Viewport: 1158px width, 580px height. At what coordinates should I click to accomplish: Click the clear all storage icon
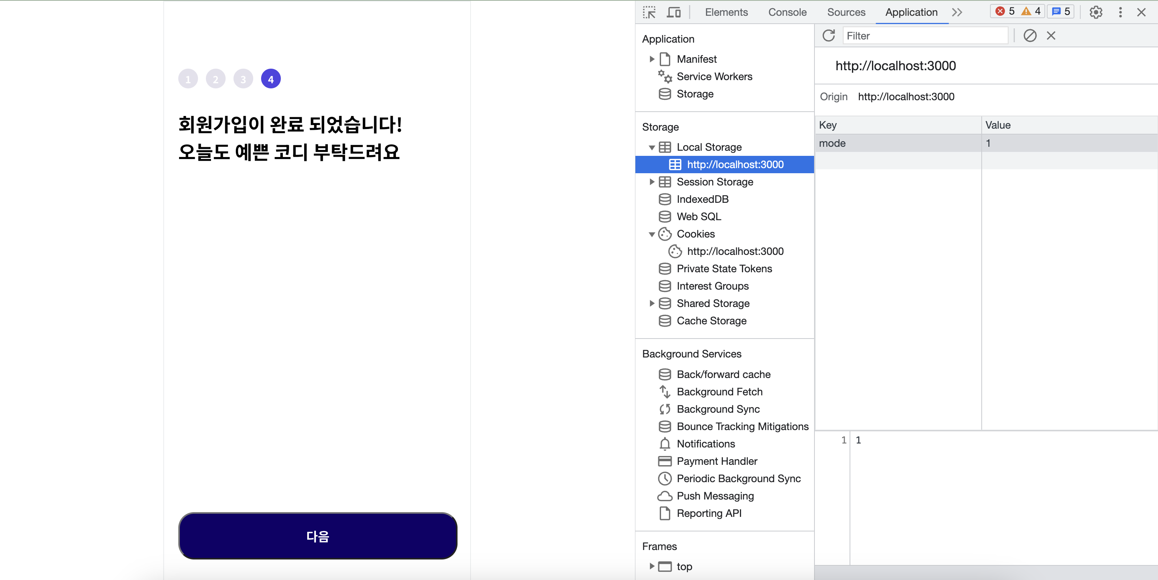(1029, 36)
